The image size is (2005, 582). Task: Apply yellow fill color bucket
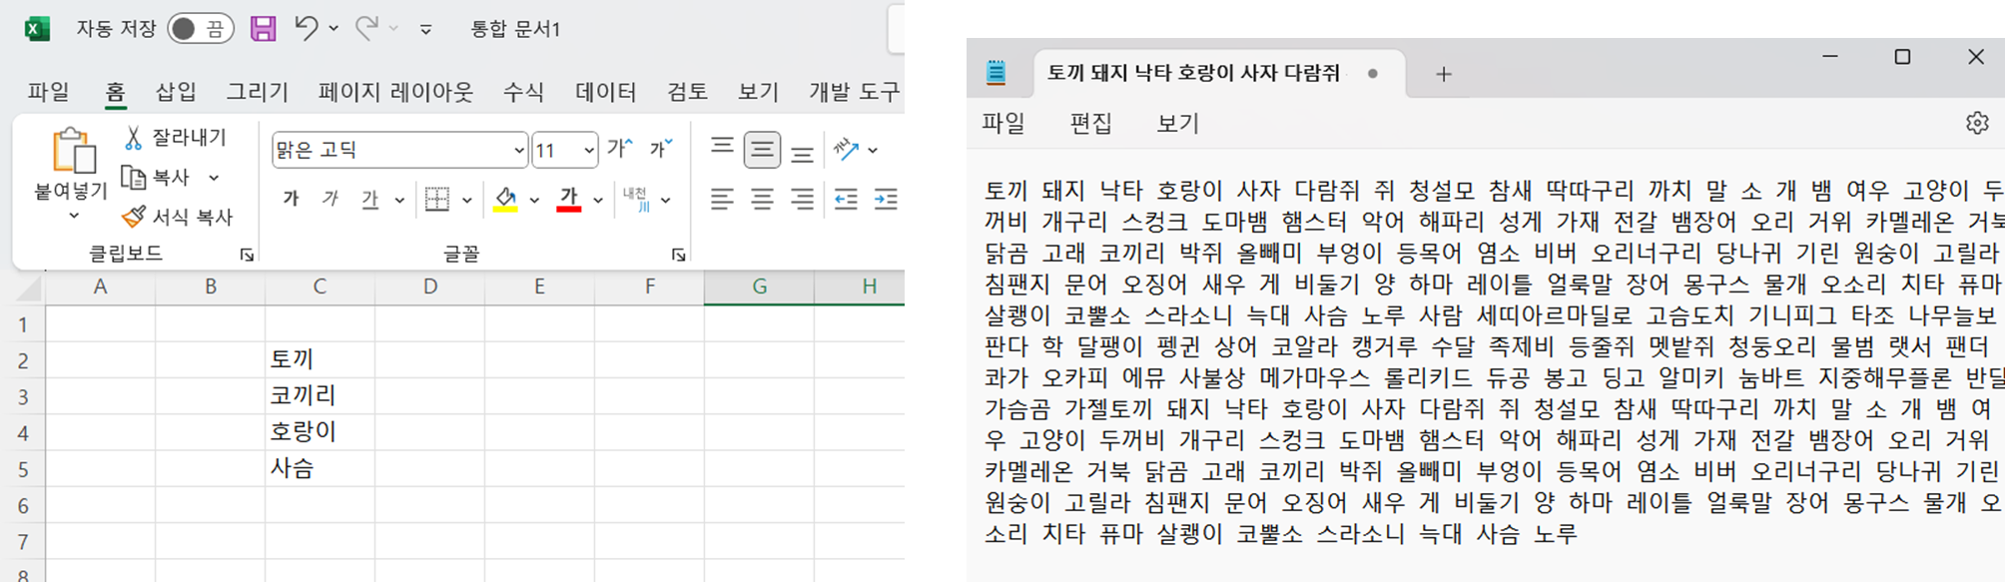point(506,199)
